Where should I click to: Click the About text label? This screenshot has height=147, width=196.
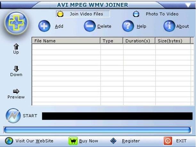[x=183, y=26]
